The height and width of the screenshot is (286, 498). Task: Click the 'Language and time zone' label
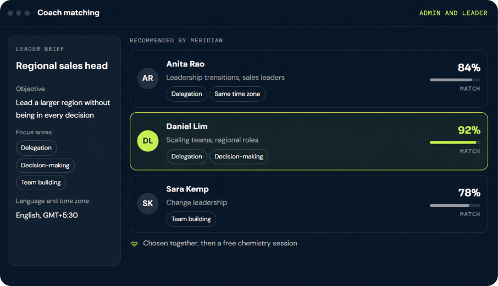[52, 201]
